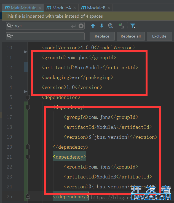Click artifactId MainModule text on line 12

click(90, 68)
